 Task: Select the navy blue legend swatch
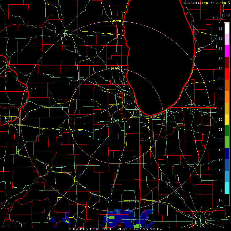(x=227, y=154)
